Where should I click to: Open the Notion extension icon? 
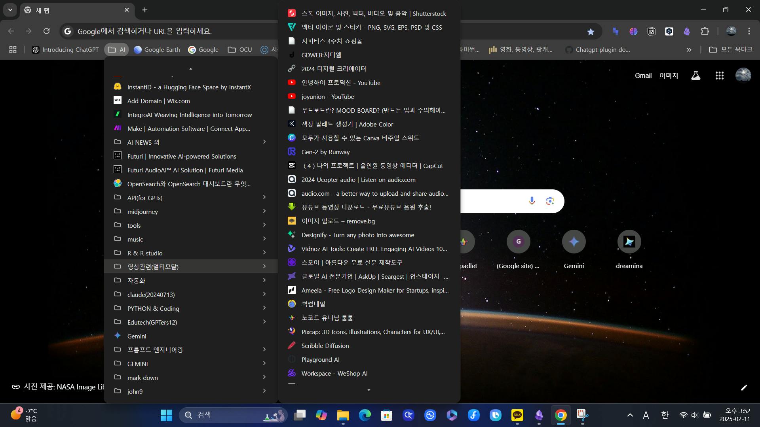coord(652,31)
